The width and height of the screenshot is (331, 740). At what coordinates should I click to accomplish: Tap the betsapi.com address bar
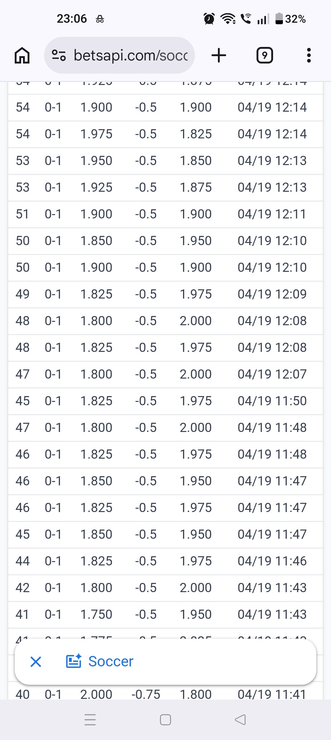point(120,55)
